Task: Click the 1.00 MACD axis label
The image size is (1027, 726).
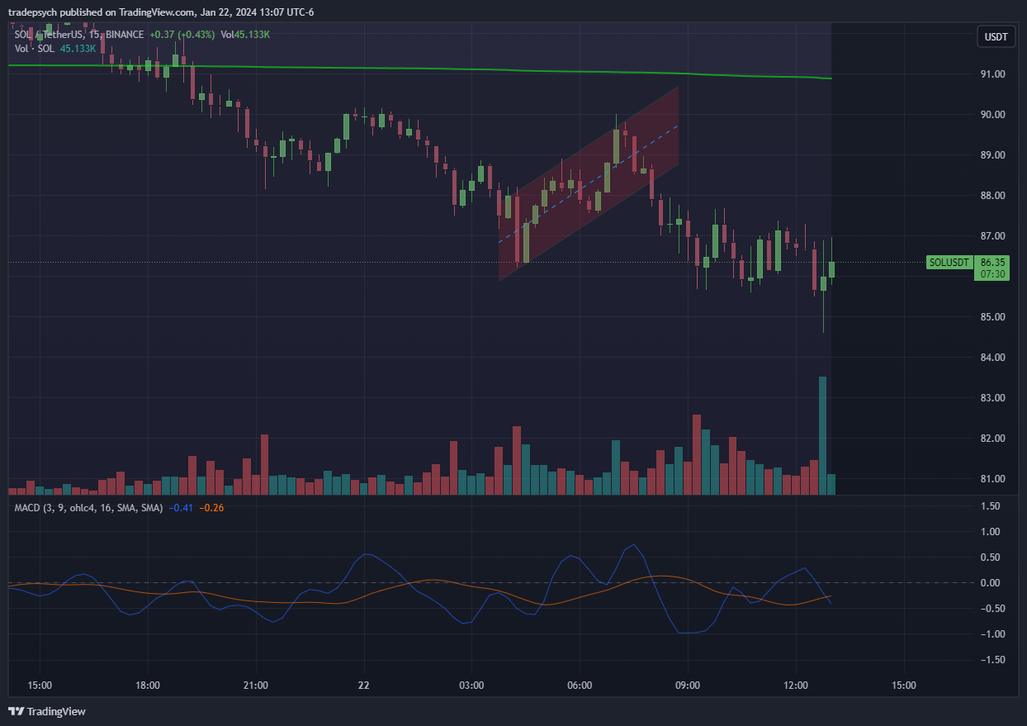Action: (992, 532)
